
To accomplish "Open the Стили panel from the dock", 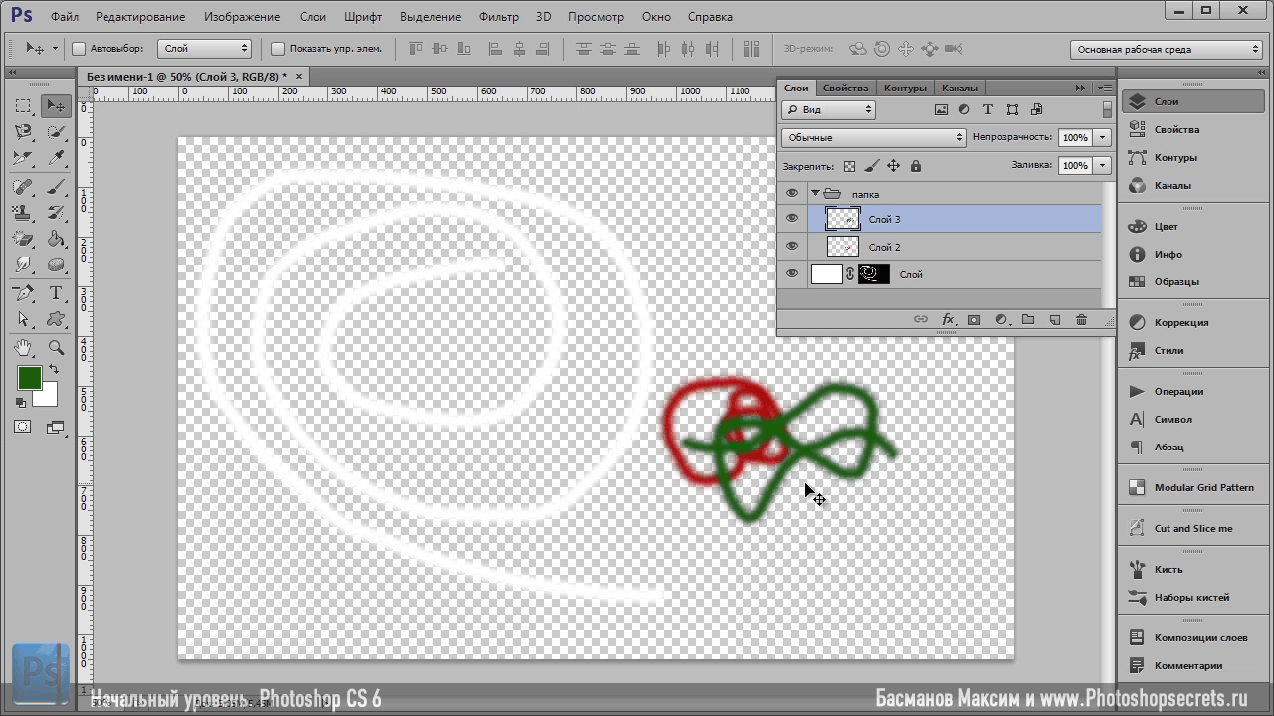I will pyautogui.click(x=1193, y=350).
